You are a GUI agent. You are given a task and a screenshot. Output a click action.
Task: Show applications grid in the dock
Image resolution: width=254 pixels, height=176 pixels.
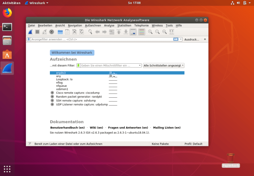coord(7,169)
